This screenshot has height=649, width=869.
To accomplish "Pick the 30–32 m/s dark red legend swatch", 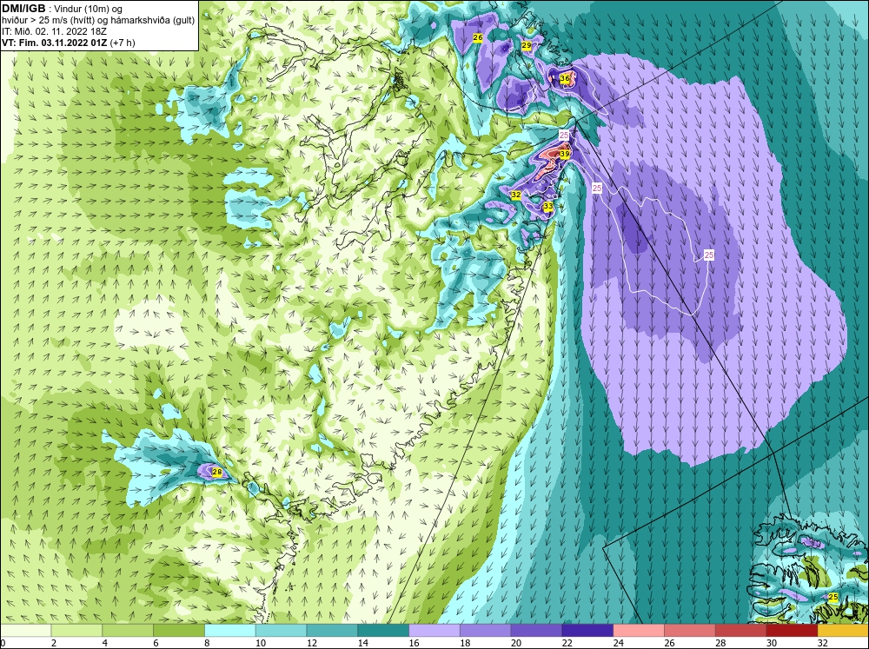I will [792, 631].
